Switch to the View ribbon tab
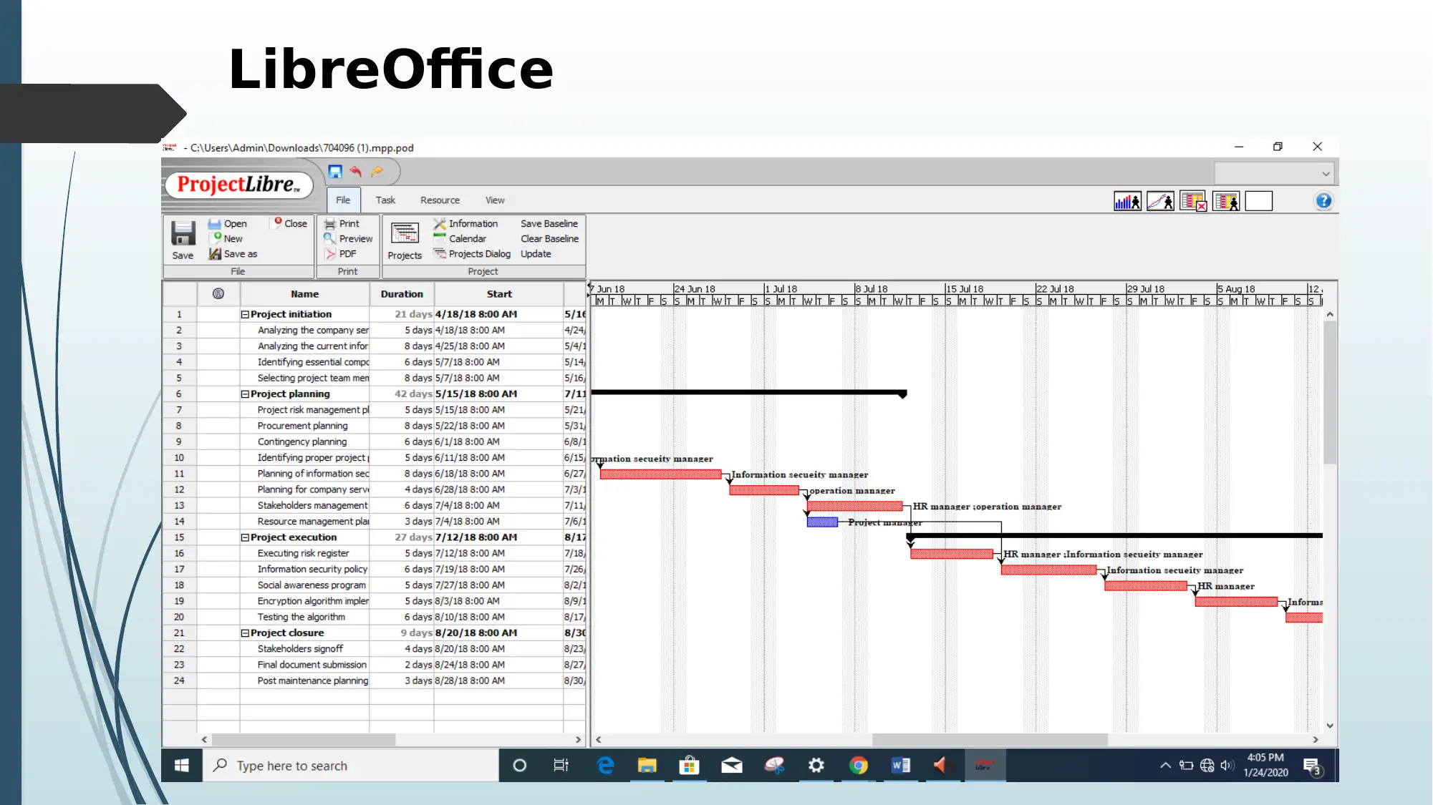The image size is (1433, 805). [x=495, y=200]
